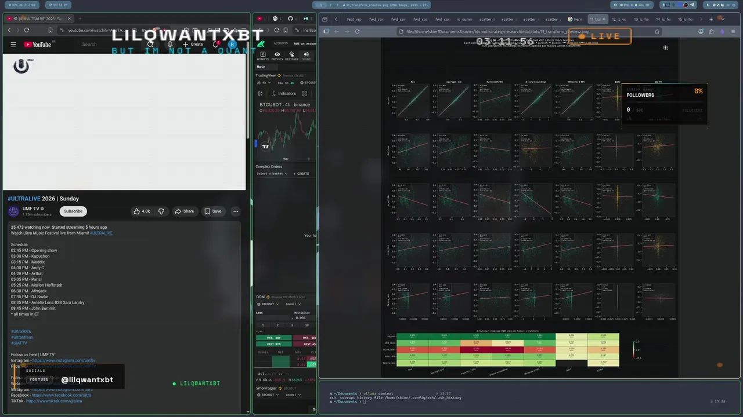This screenshot has height=417, width=743.
Task: Like the video with 4.8k likes
Action: [x=142, y=211]
